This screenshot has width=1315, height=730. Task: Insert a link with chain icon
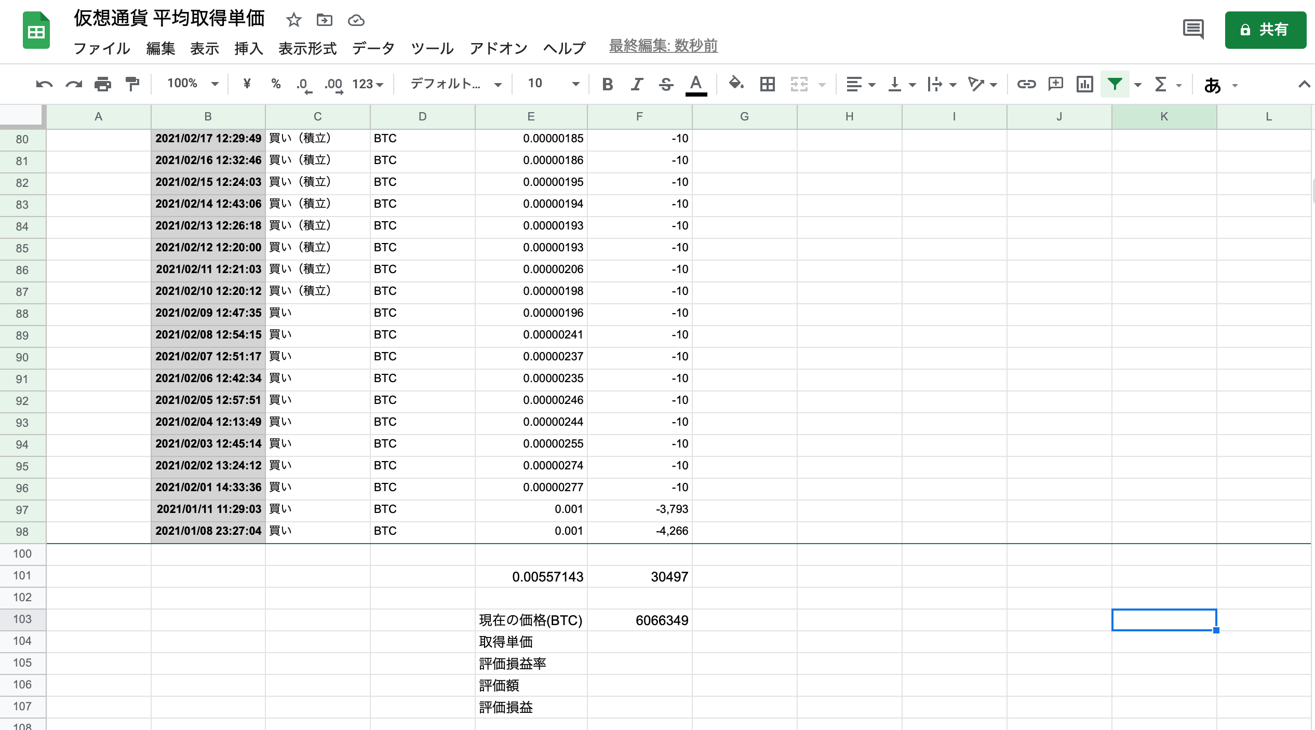1026,84
